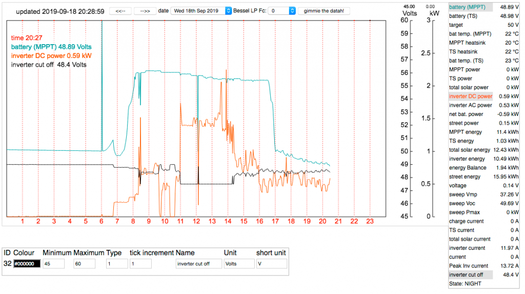Click the short unit field containing V
The image size is (525, 294).
tap(271, 264)
